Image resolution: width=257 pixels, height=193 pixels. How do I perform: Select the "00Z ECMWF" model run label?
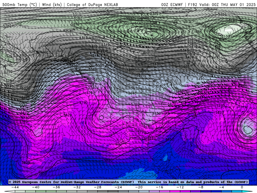[x=172, y=5]
